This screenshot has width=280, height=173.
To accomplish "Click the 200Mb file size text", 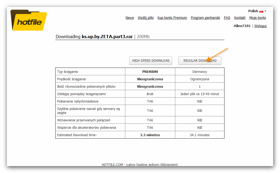I will point(143,37).
